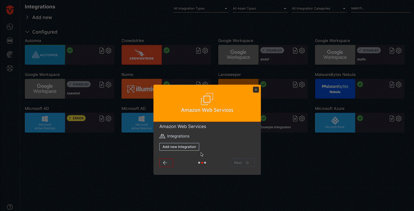Open document icon on Example Integration card
This screenshot has height=211, width=414.
pos(295,118)
